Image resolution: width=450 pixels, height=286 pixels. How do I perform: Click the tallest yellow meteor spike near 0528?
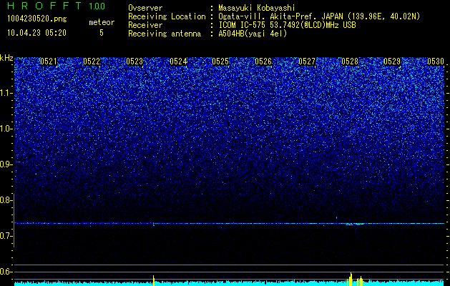pos(351,279)
